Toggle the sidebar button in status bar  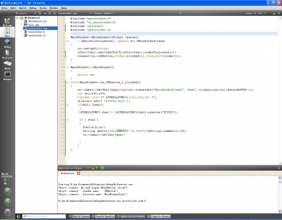(18, 216)
